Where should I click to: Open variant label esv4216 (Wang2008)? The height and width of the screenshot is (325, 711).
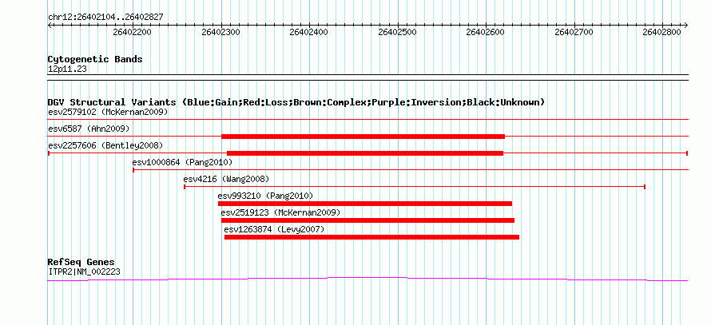(226, 179)
